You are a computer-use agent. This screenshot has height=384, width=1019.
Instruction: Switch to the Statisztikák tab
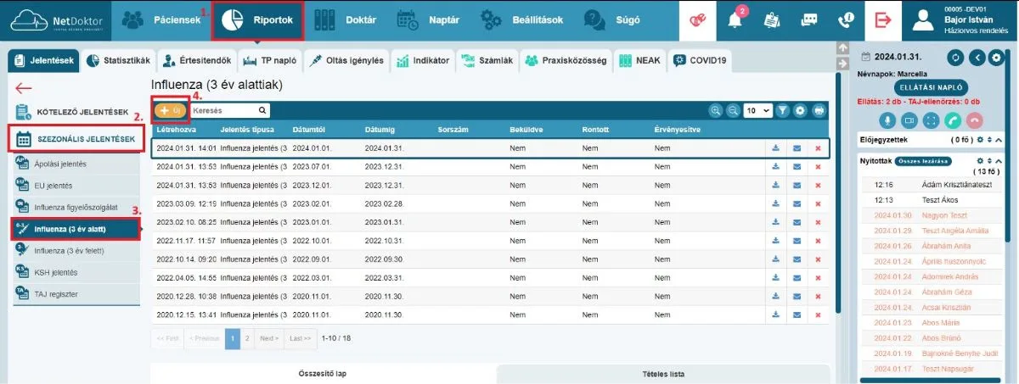(x=118, y=61)
